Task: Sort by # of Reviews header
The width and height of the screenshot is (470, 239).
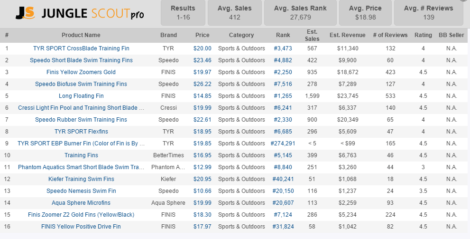Action: pos(390,35)
